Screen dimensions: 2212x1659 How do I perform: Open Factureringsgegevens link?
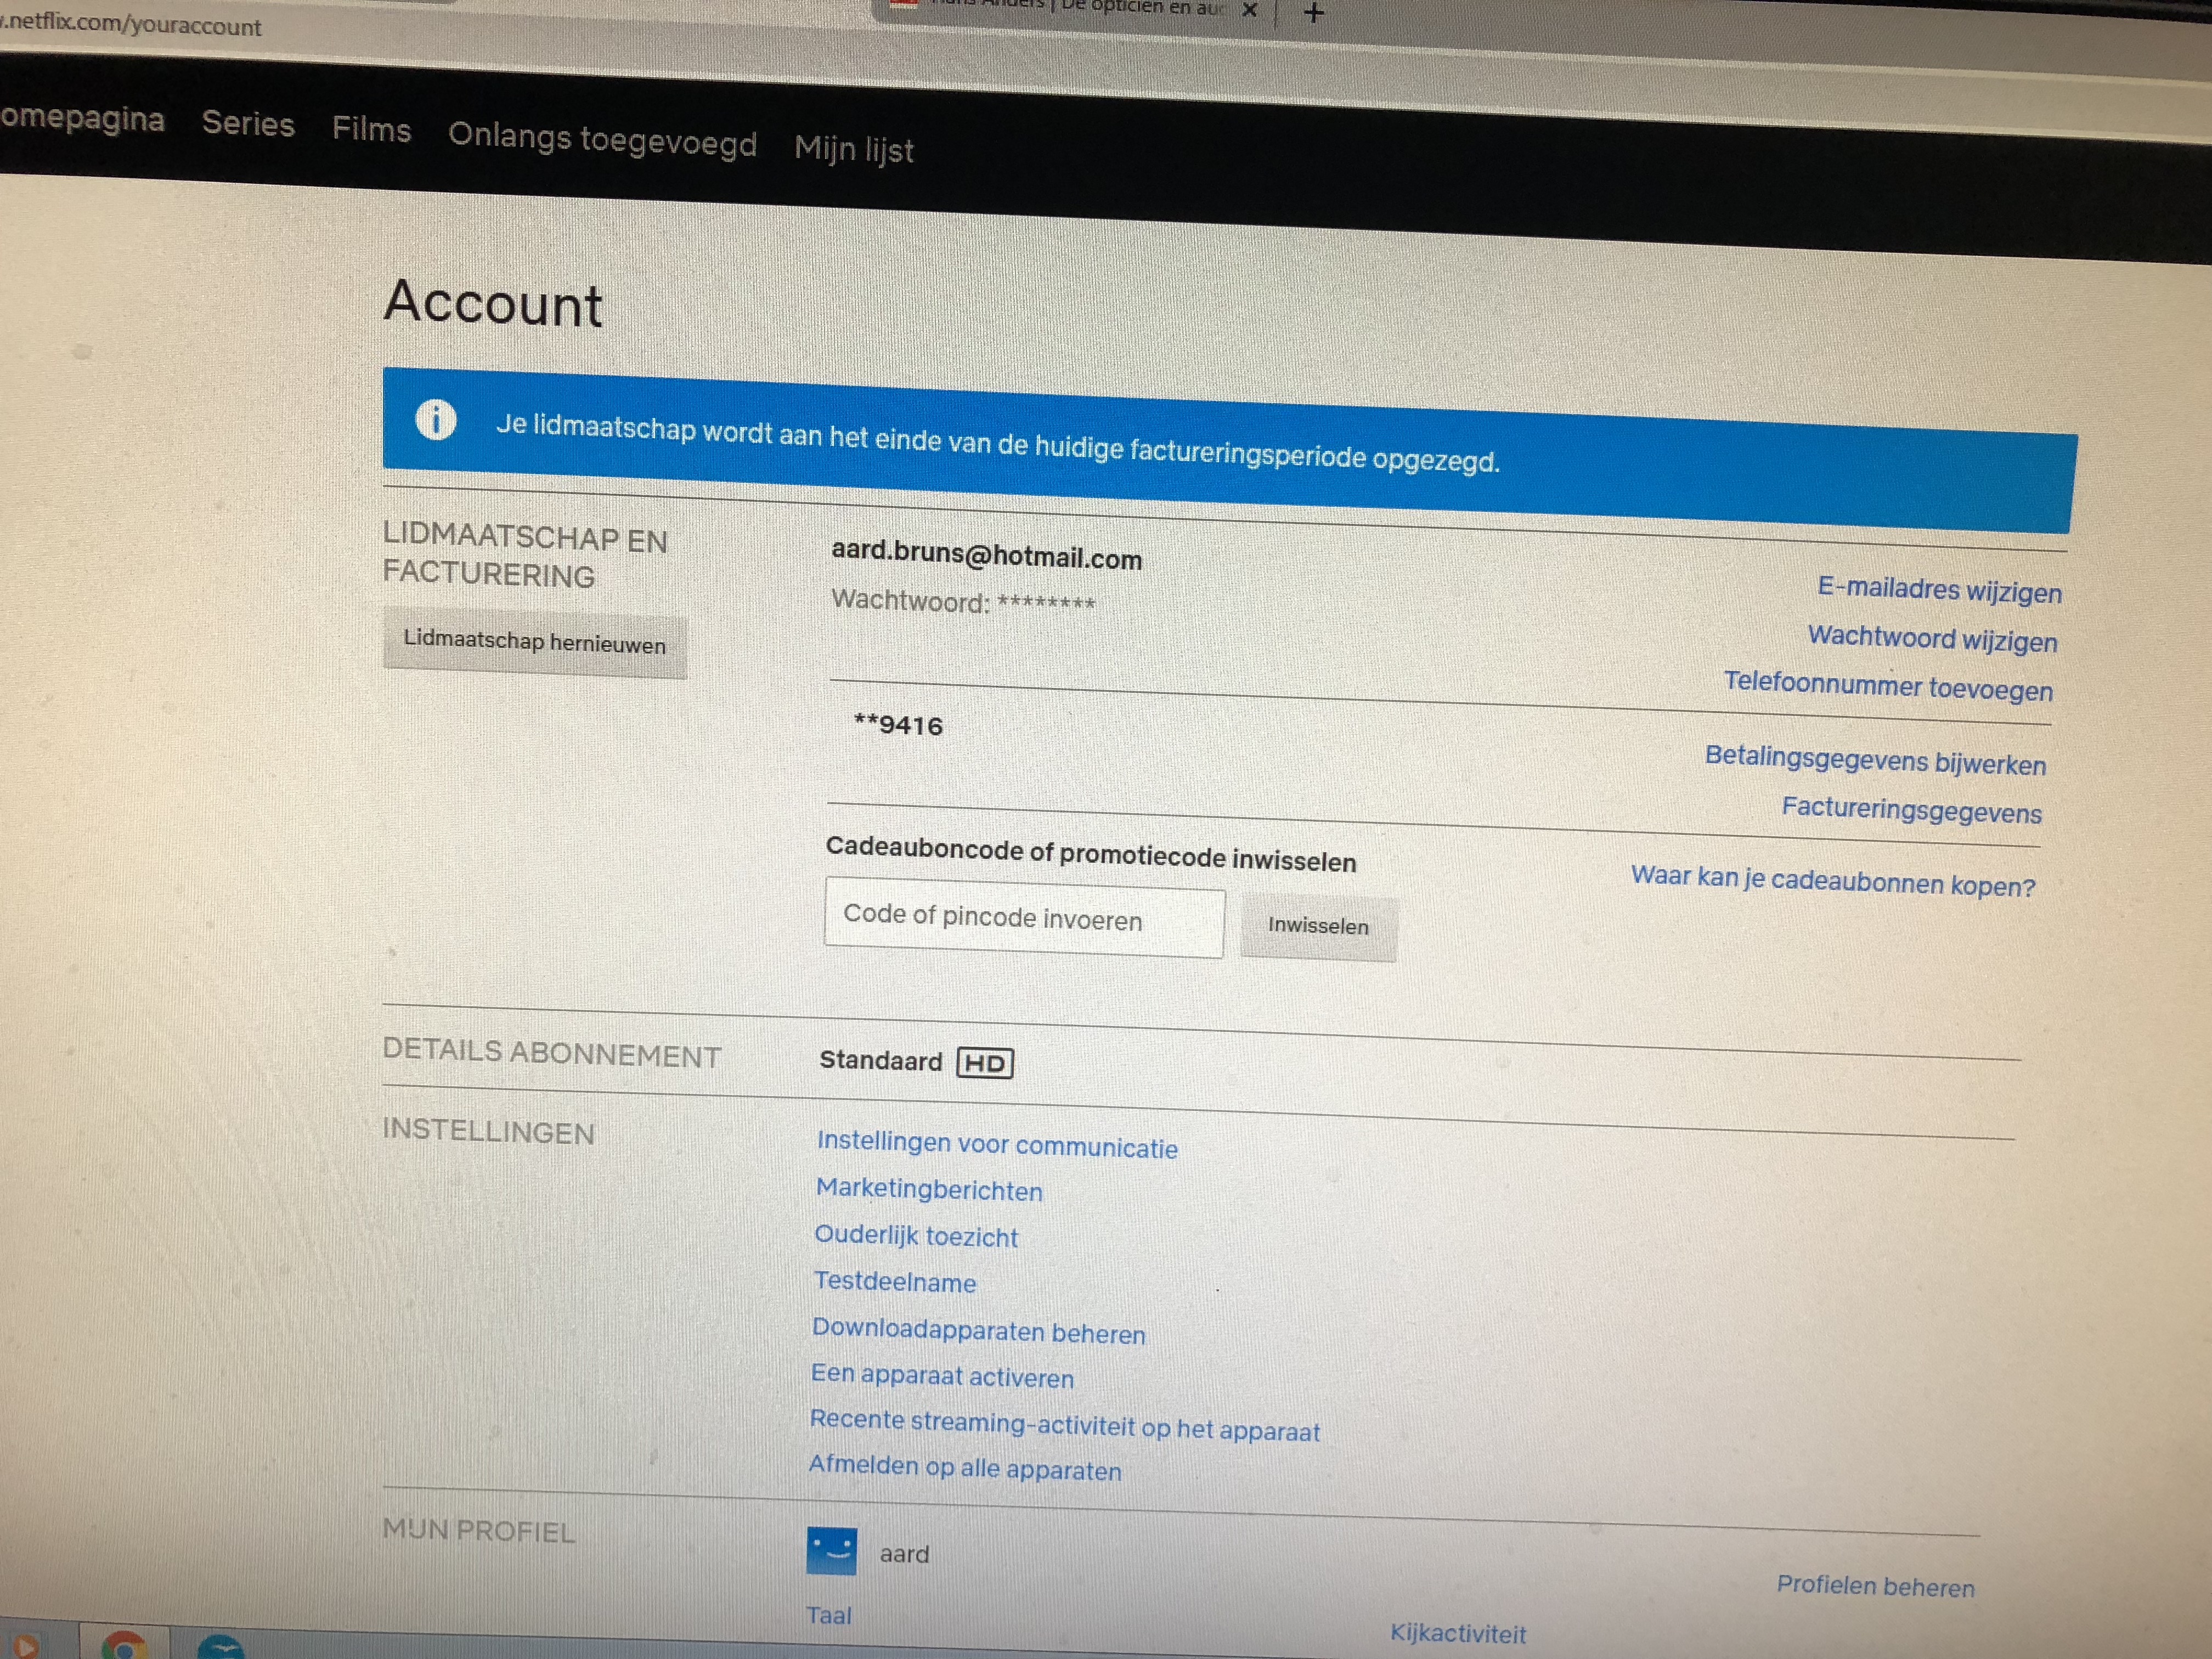click(1911, 810)
